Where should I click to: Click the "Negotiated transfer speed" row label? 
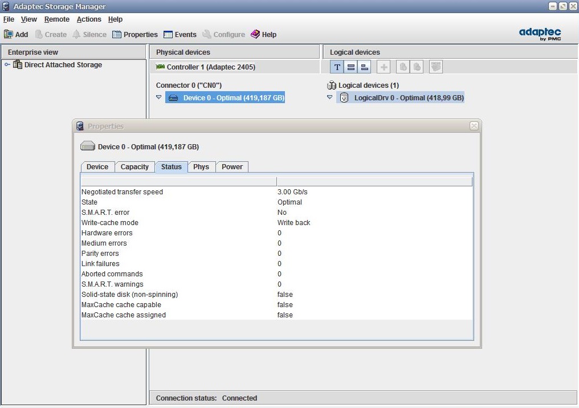pyautogui.click(x=122, y=192)
